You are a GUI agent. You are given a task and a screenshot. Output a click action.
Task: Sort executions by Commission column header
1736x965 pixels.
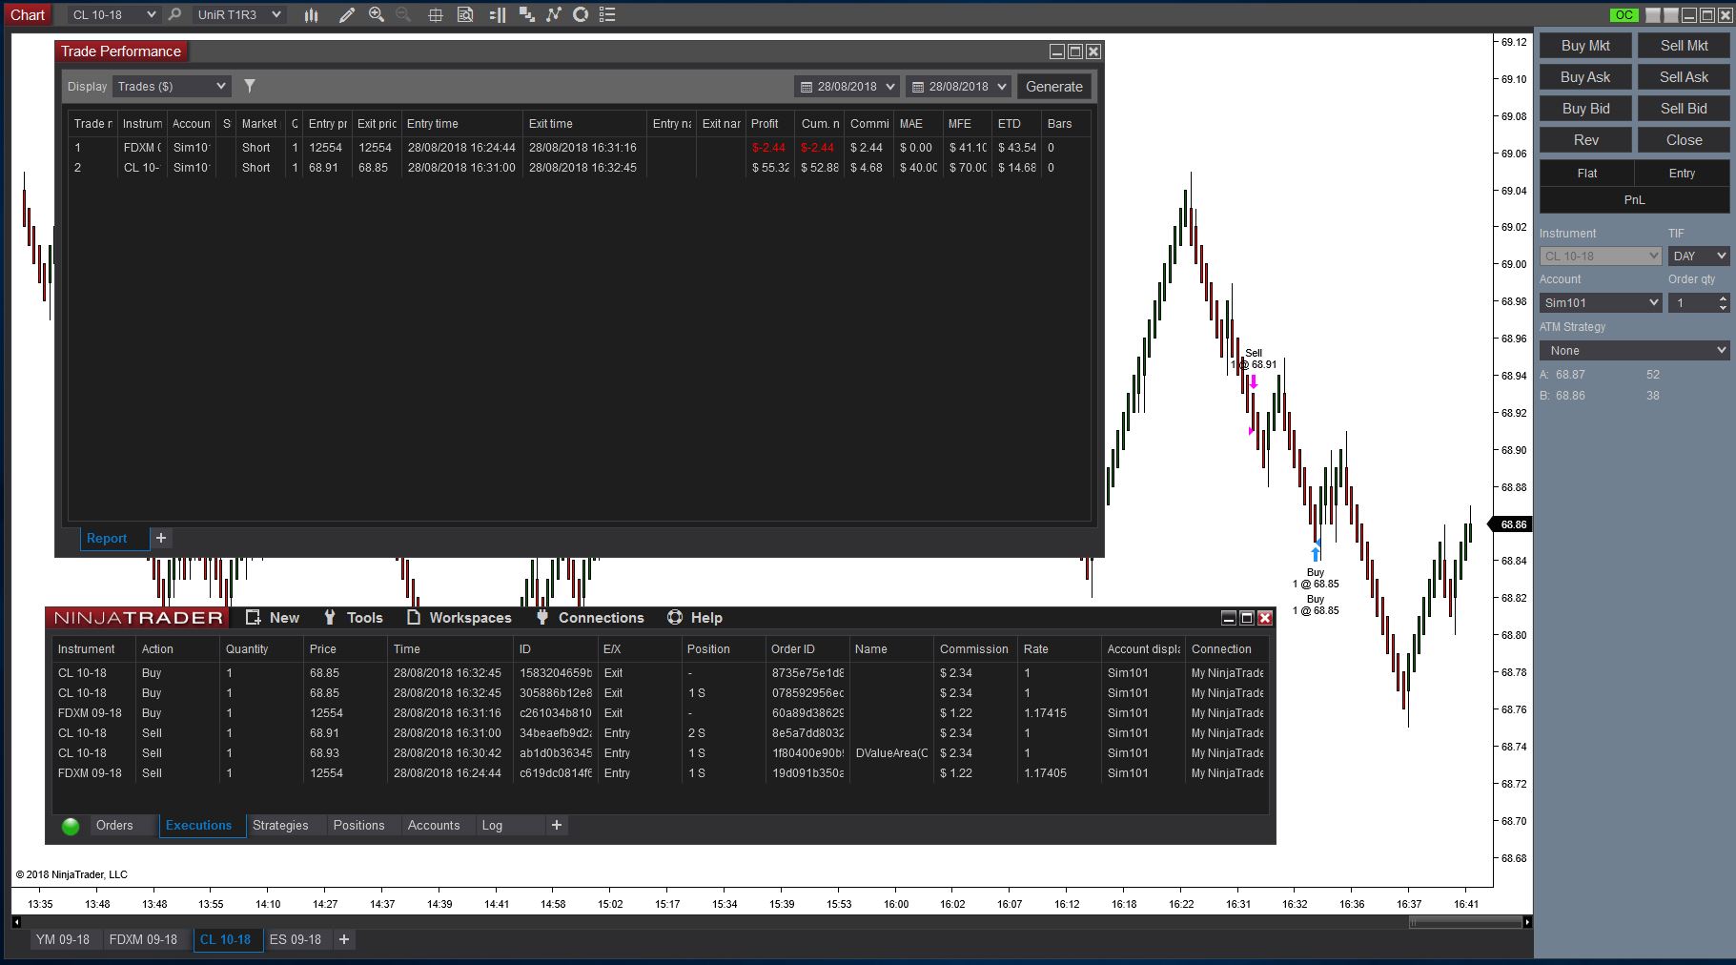click(x=974, y=649)
